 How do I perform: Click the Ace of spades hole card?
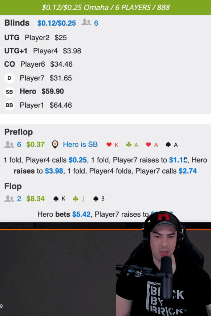click(x=172, y=145)
